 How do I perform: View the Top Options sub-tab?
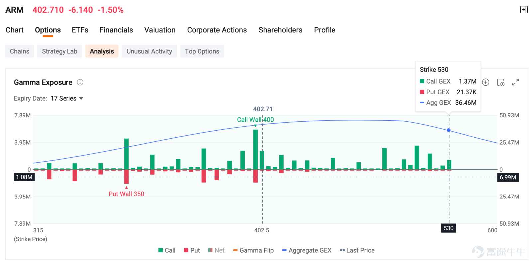[x=202, y=51]
